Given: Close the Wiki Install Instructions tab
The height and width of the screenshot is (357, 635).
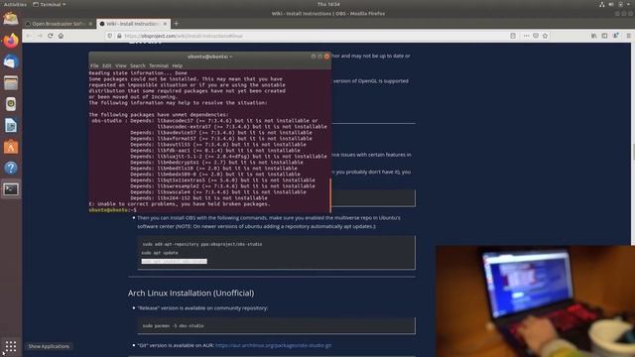Looking at the screenshot, I should click(165, 24).
